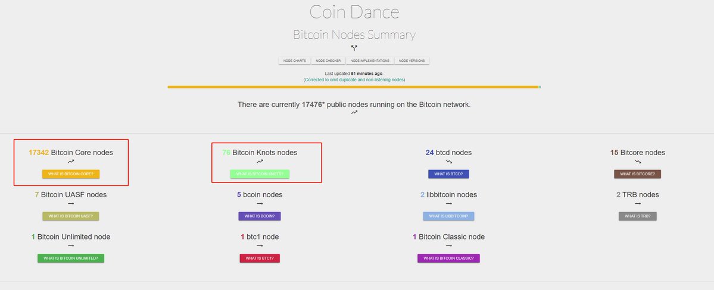The height and width of the screenshot is (290, 714).
Task: Open the Node Charts tab
Action: coord(295,61)
